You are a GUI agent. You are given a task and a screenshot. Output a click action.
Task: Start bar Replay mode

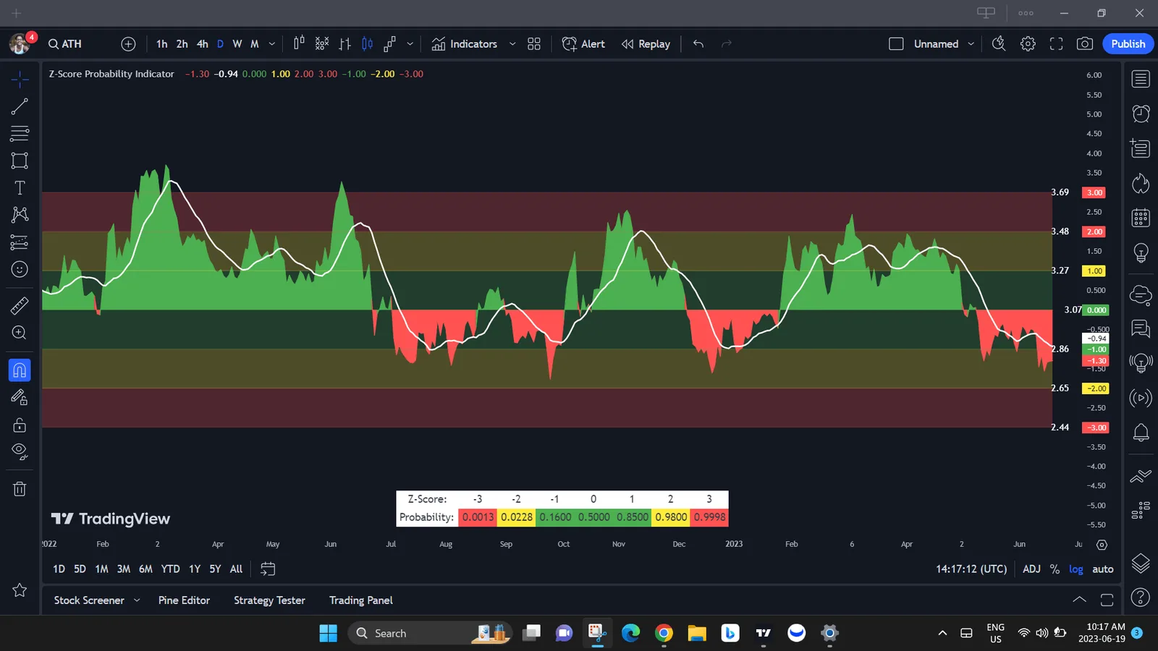(646, 44)
